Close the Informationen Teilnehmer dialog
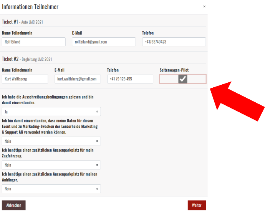 click(204, 7)
